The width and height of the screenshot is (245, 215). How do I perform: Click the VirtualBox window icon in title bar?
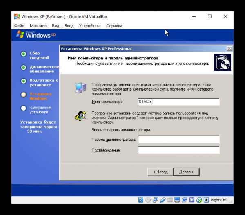(x=16, y=17)
